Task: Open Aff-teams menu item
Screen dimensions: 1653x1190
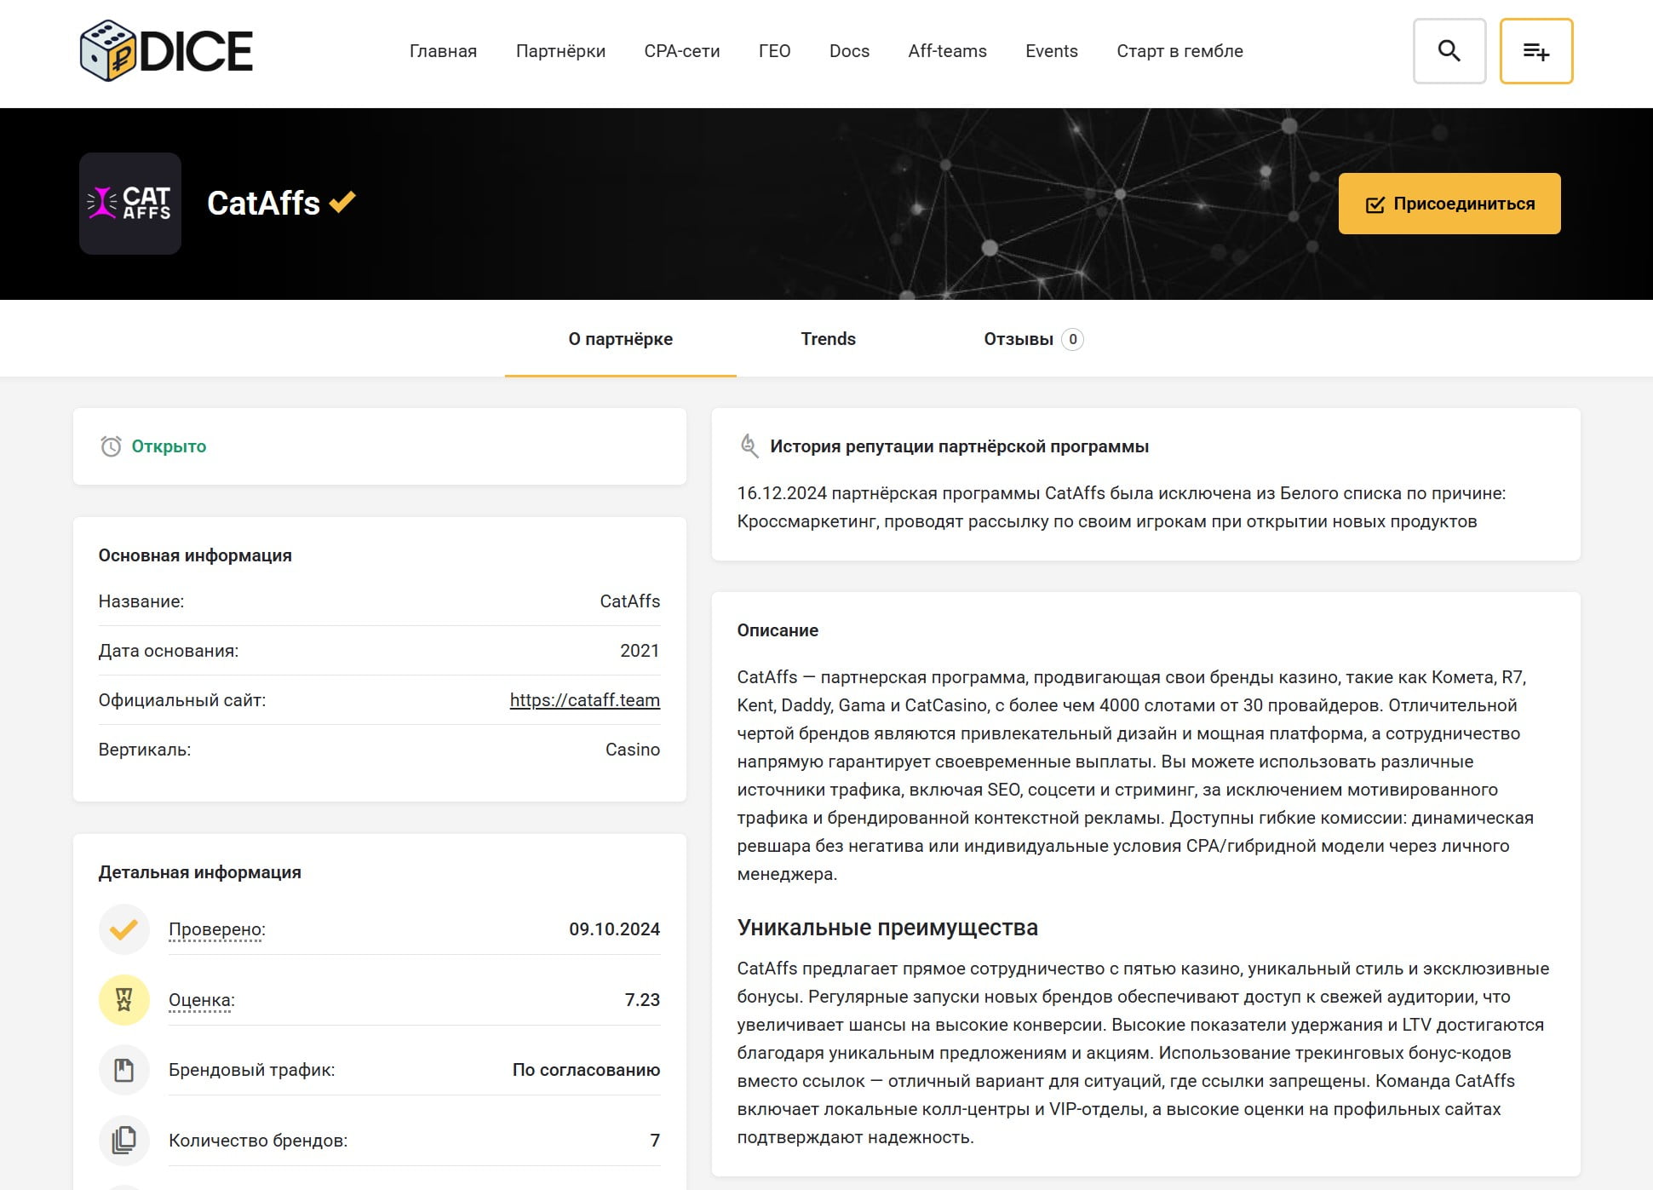Action: 947,51
